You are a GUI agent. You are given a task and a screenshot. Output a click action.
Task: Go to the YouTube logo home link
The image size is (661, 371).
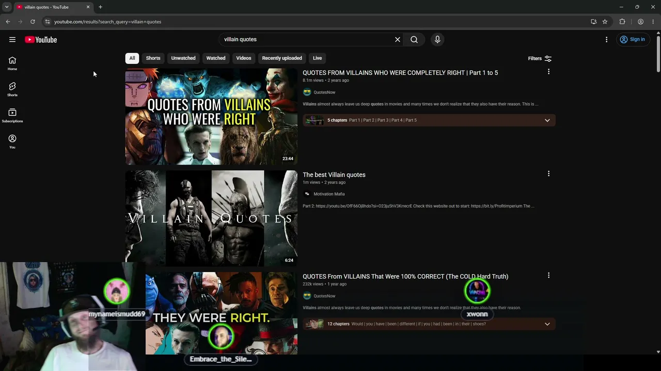coord(41,40)
